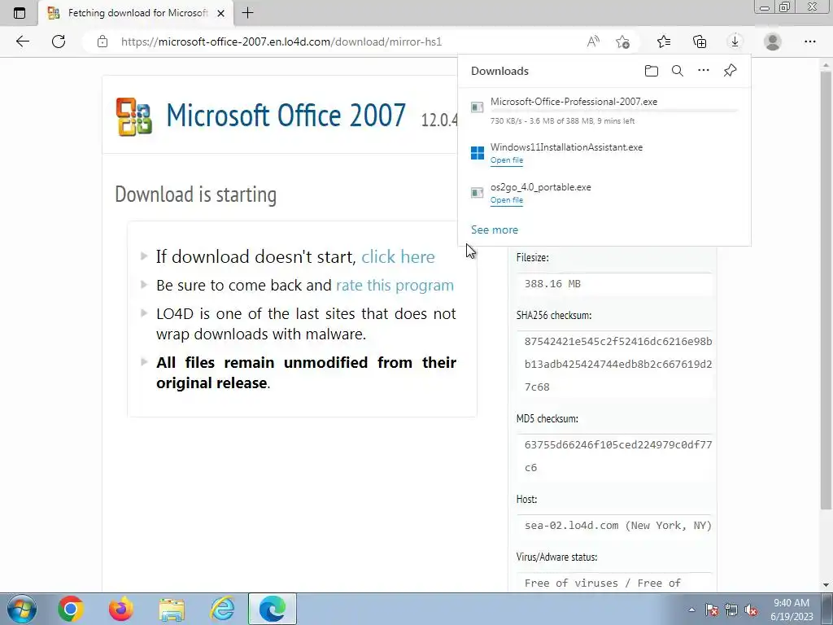Click the 388.16 MB filesize value

coord(552,284)
